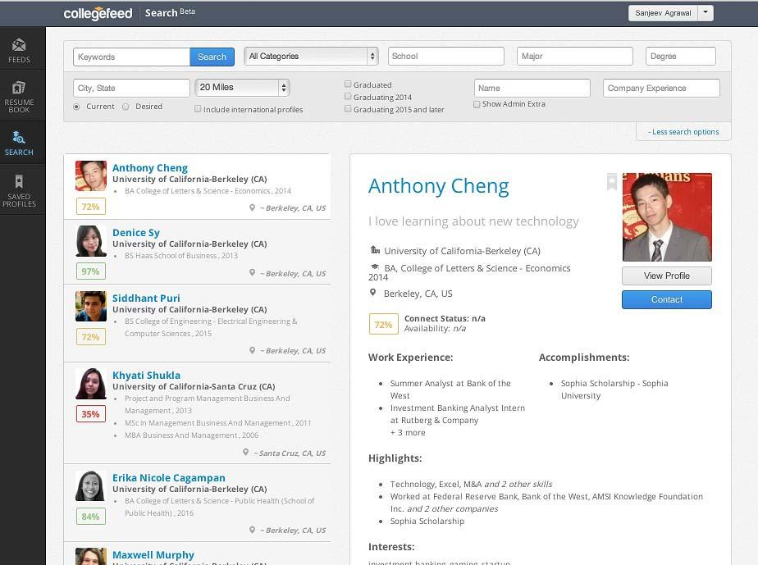Focus the Name input field

532,88
